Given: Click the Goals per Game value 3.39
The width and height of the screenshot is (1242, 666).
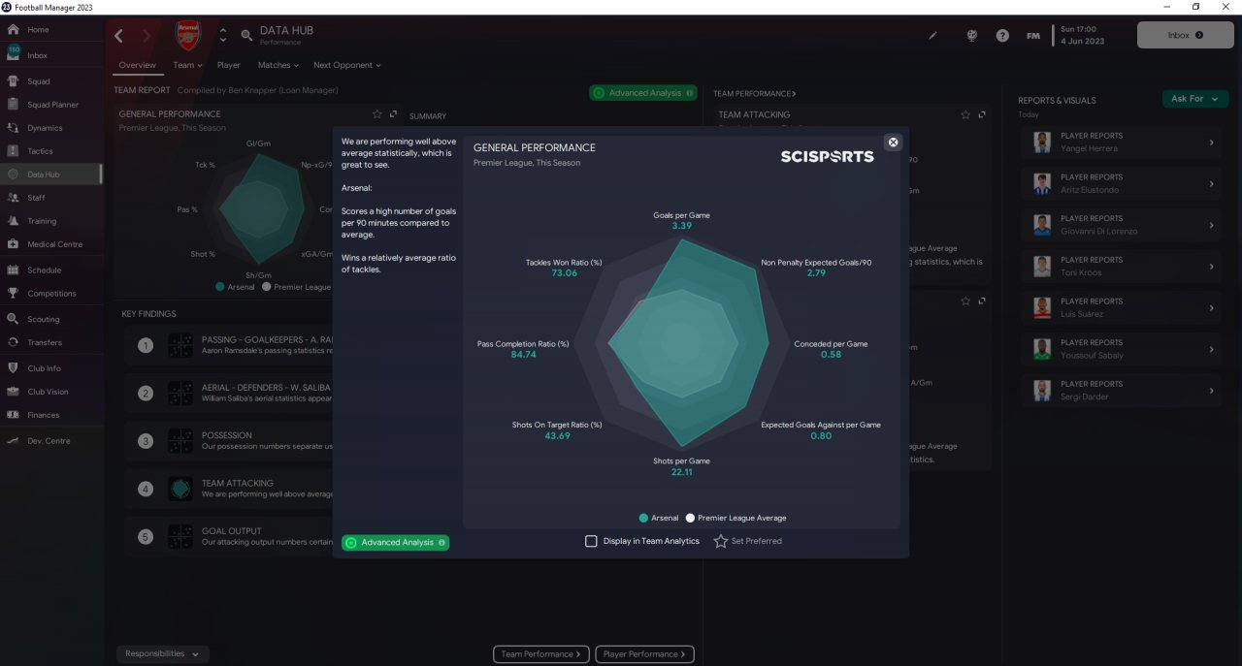Looking at the screenshot, I should (x=682, y=226).
